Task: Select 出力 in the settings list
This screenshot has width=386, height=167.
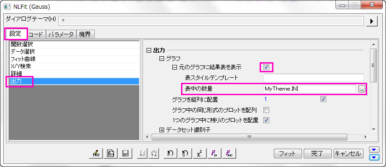Action: [74, 81]
